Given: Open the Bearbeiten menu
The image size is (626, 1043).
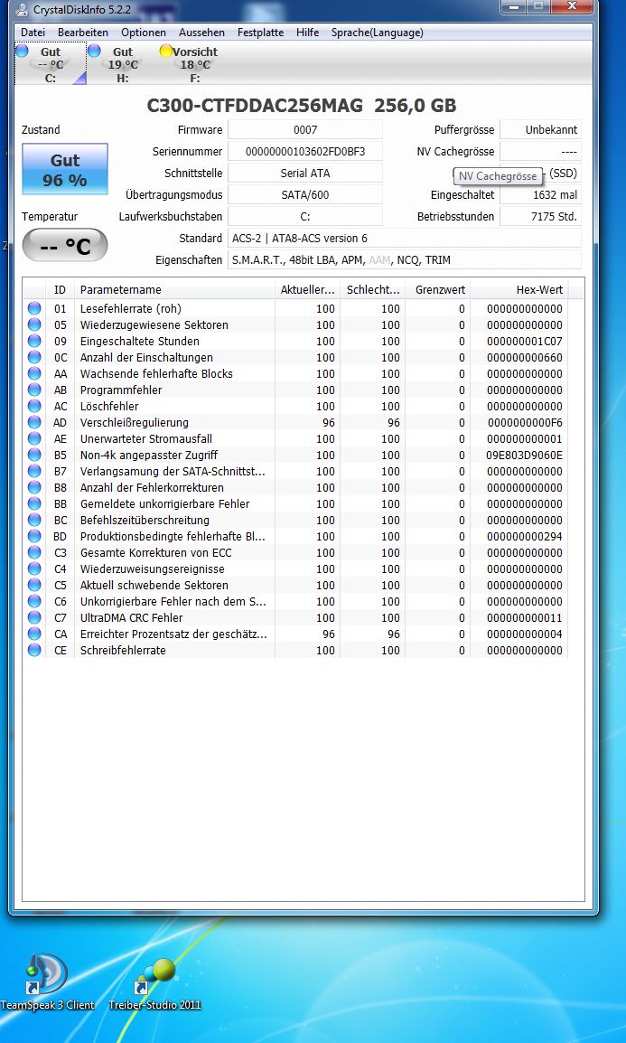Looking at the screenshot, I should (83, 32).
